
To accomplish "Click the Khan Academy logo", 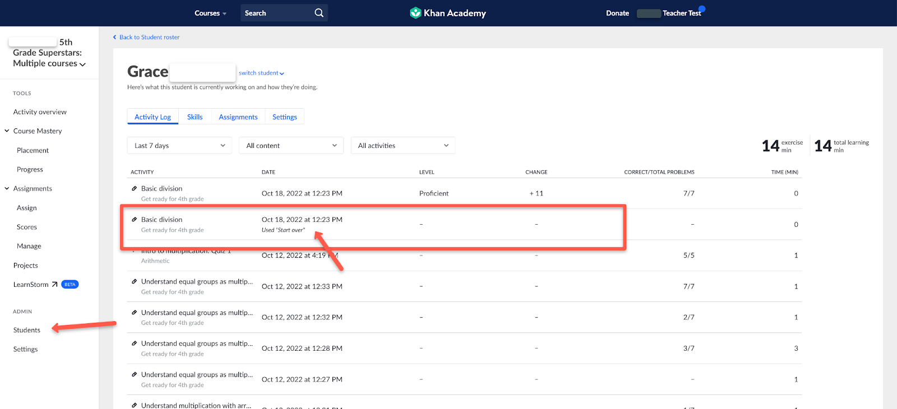I will click(448, 13).
